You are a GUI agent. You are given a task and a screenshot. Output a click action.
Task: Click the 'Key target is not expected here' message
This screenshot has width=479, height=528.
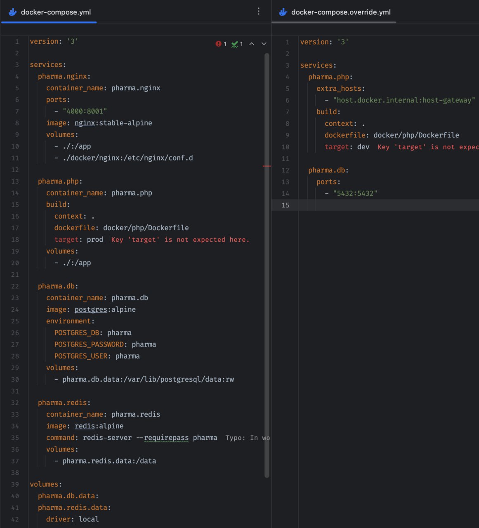click(x=180, y=239)
